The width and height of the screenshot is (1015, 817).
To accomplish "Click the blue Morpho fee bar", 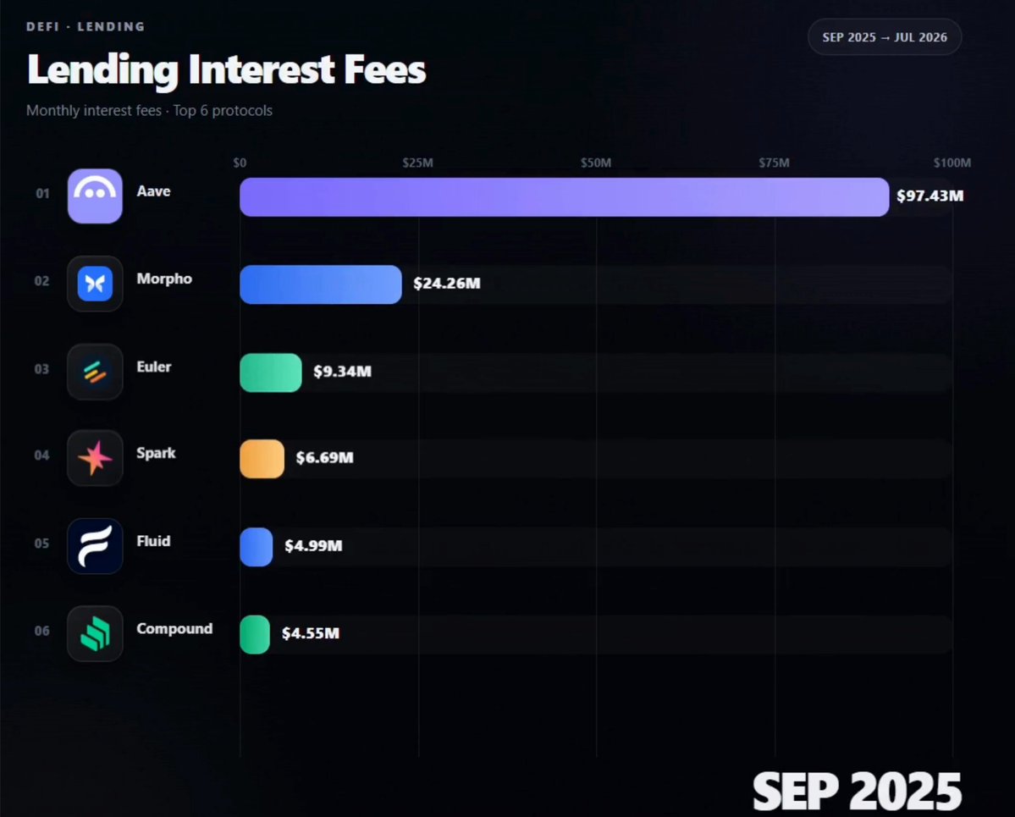I will [321, 284].
